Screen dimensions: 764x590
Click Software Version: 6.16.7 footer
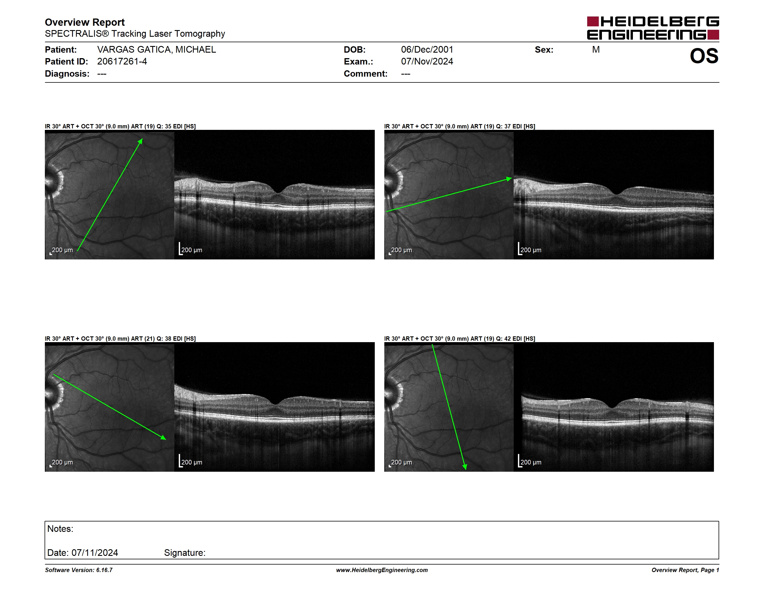pos(79,570)
